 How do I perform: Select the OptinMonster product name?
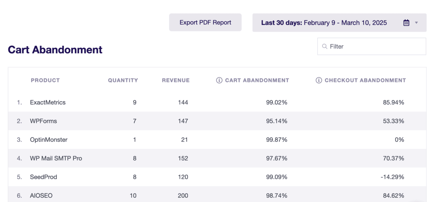(49, 140)
